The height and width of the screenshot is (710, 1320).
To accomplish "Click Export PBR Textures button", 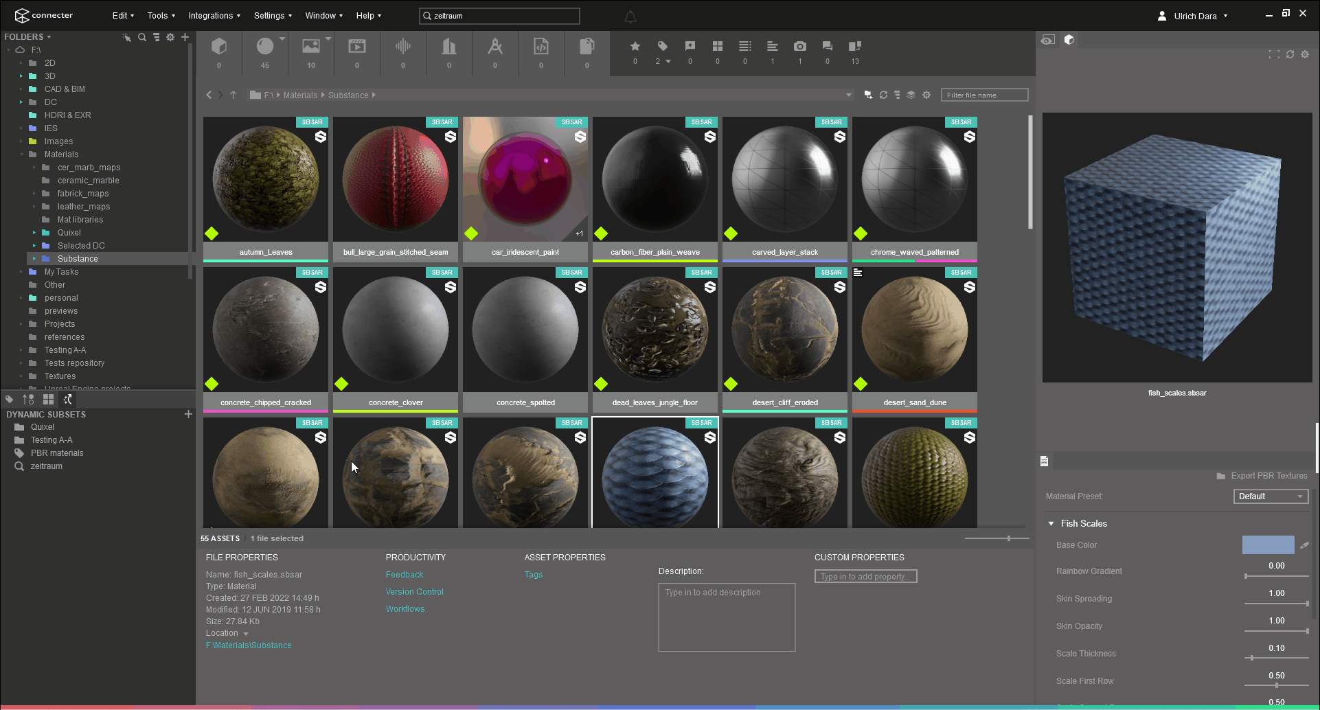I will [1262, 476].
